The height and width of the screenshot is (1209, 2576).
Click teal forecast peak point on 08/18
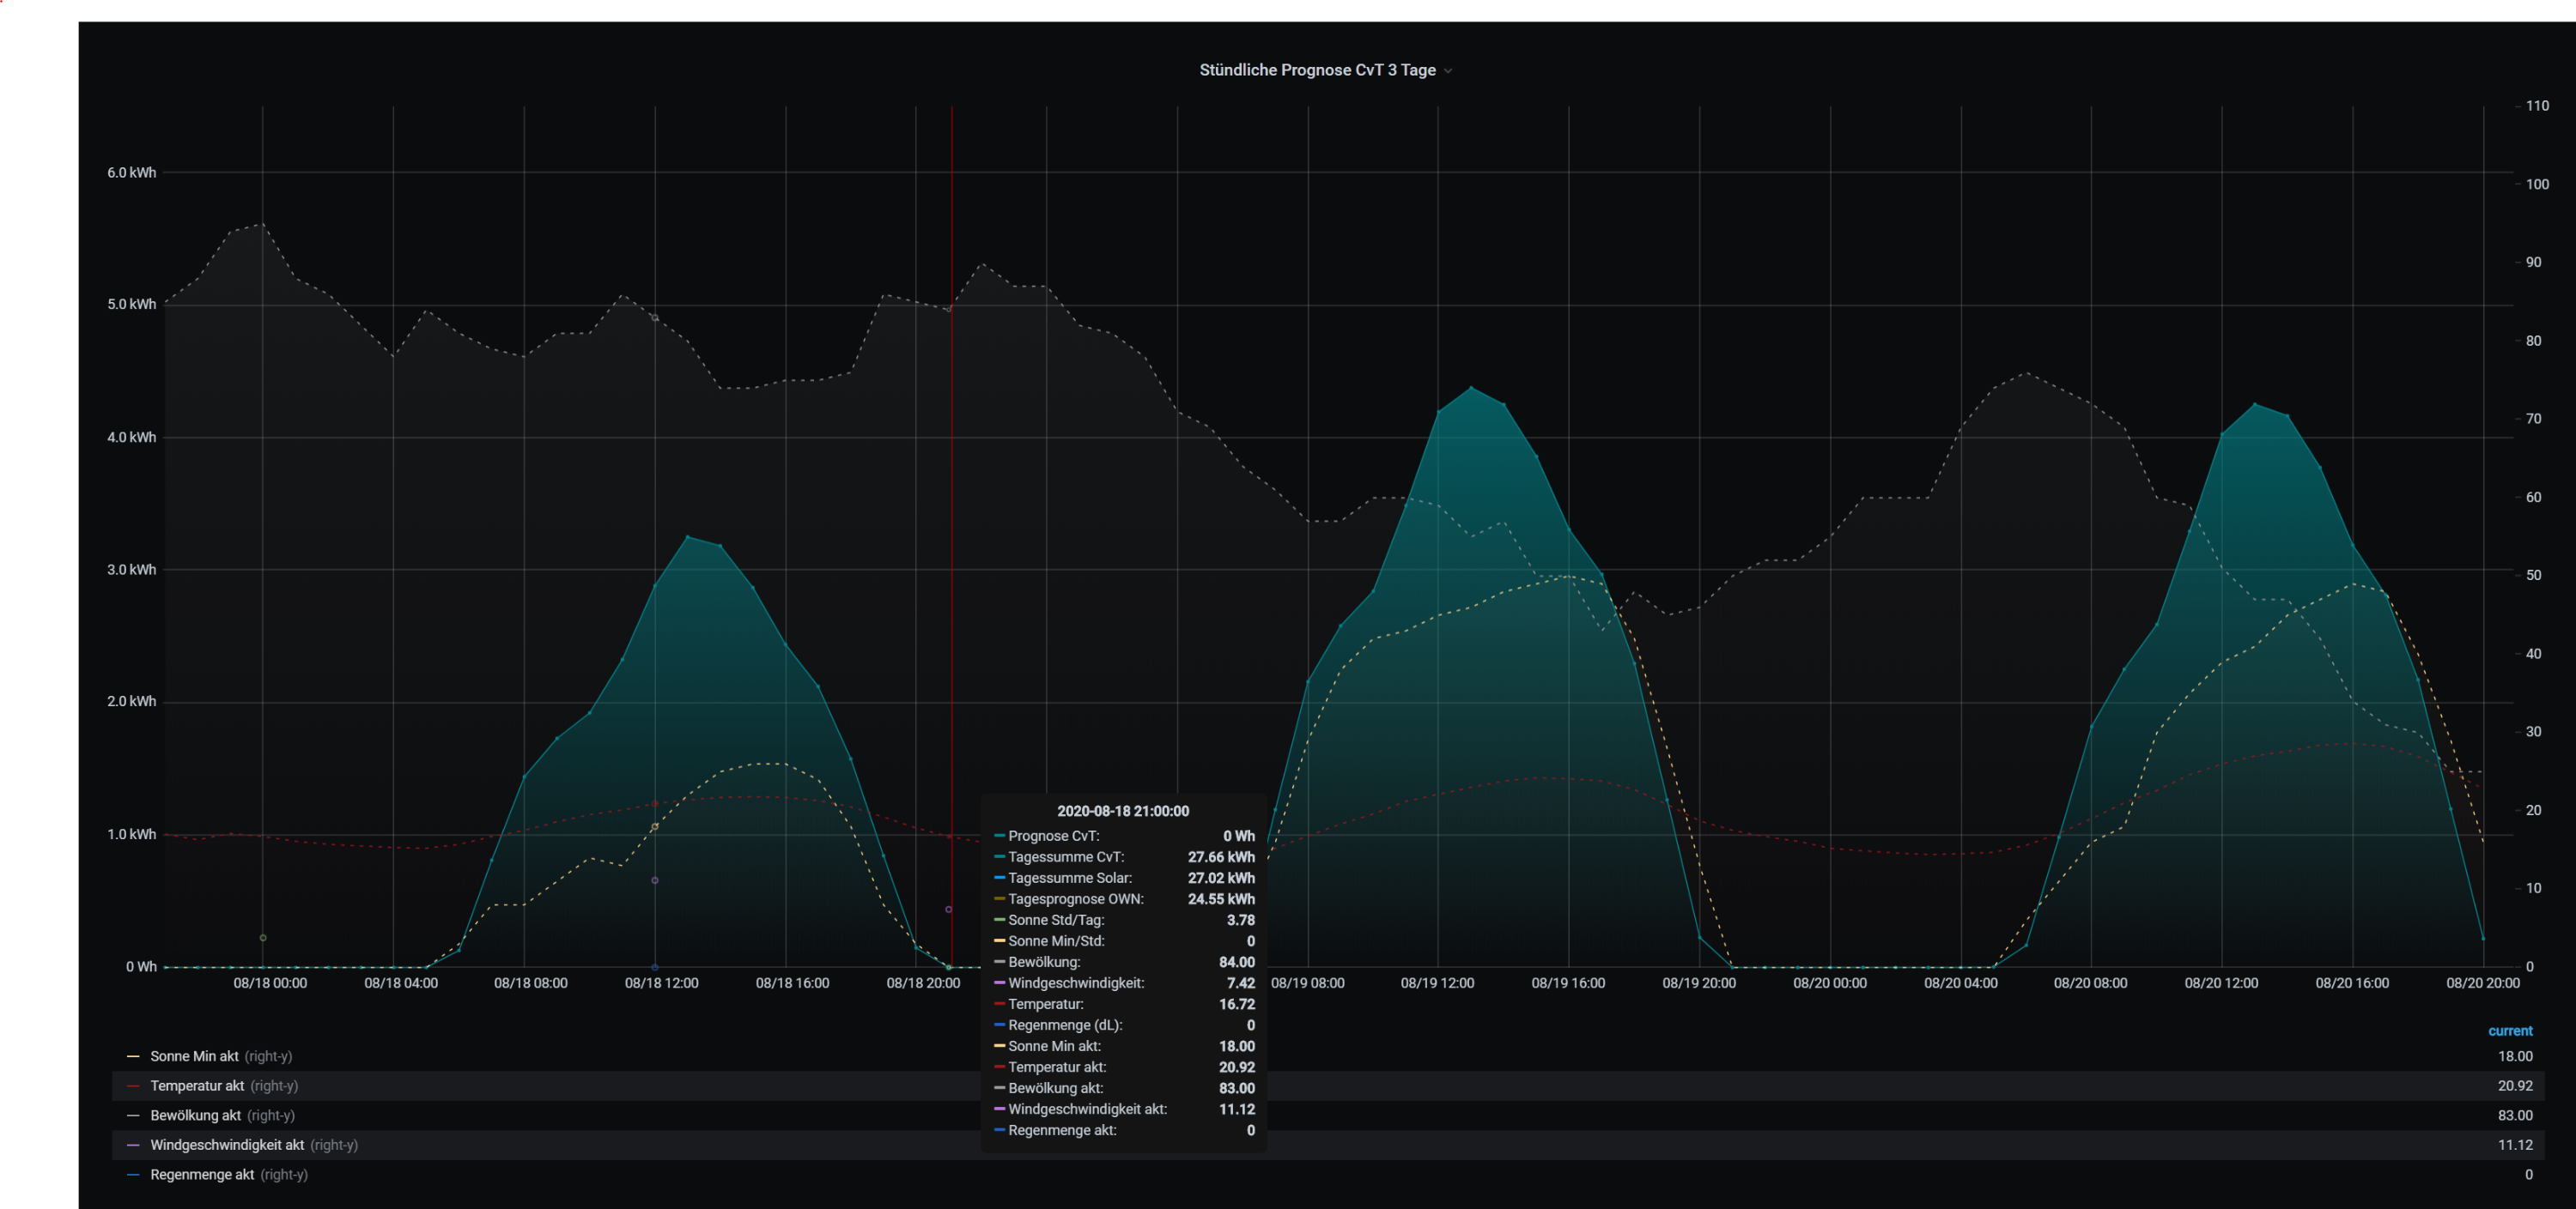click(687, 536)
